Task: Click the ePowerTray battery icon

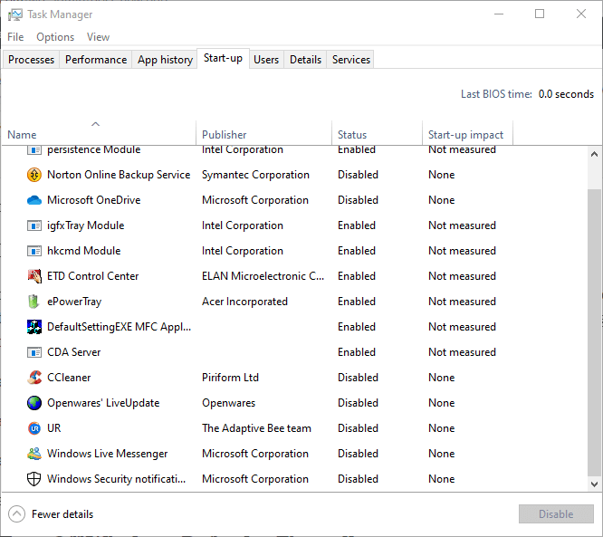Action: tap(33, 302)
